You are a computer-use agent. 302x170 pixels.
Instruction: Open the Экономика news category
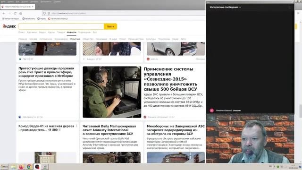click(x=101, y=39)
